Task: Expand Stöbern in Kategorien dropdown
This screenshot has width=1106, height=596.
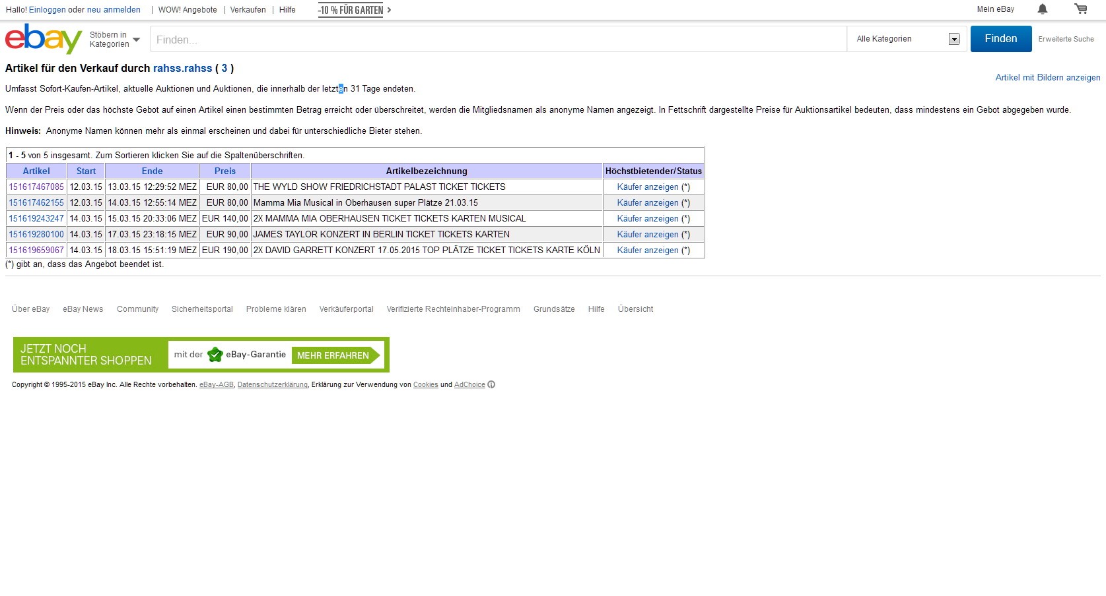Action: click(x=115, y=40)
